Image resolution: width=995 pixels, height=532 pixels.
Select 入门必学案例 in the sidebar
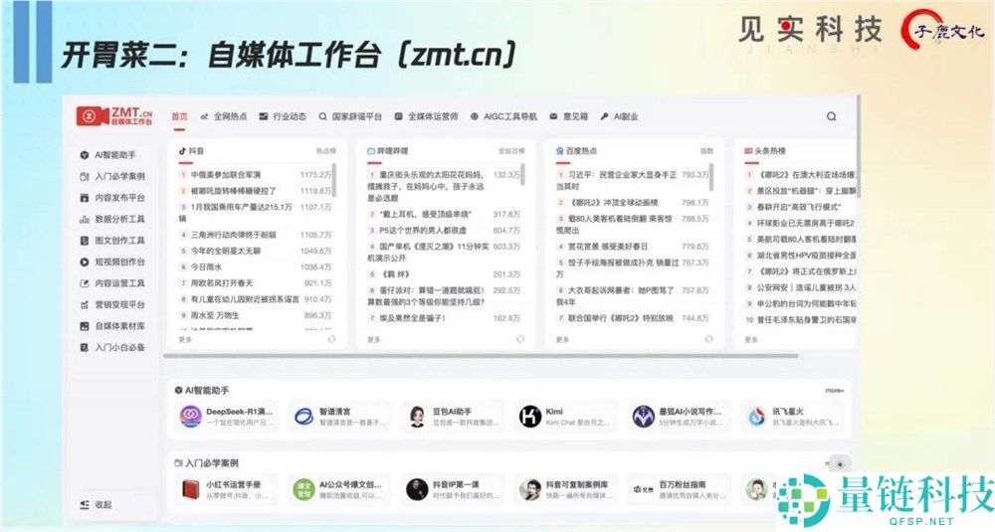tap(112, 176)
